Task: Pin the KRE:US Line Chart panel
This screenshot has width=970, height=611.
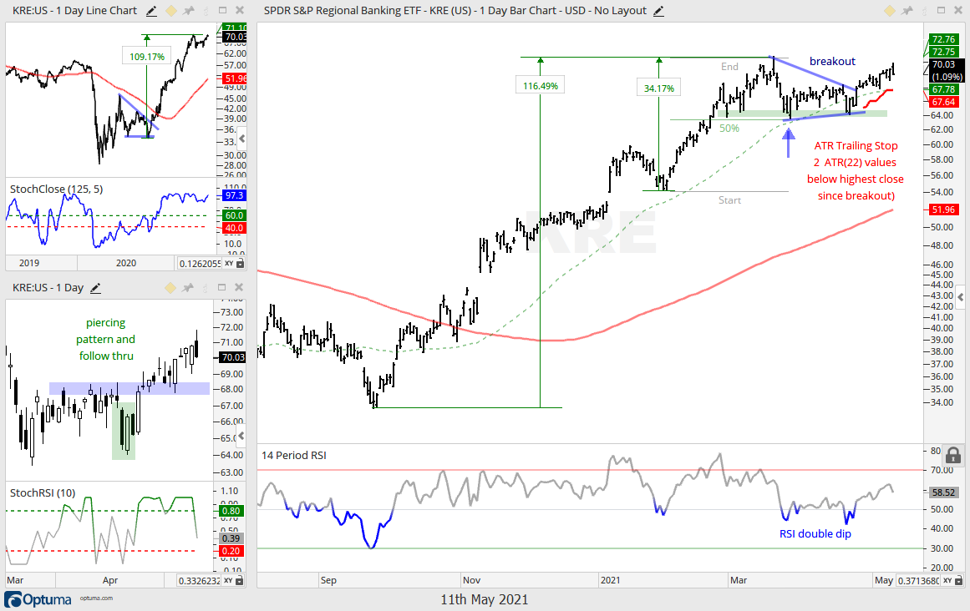Action: 189,11
